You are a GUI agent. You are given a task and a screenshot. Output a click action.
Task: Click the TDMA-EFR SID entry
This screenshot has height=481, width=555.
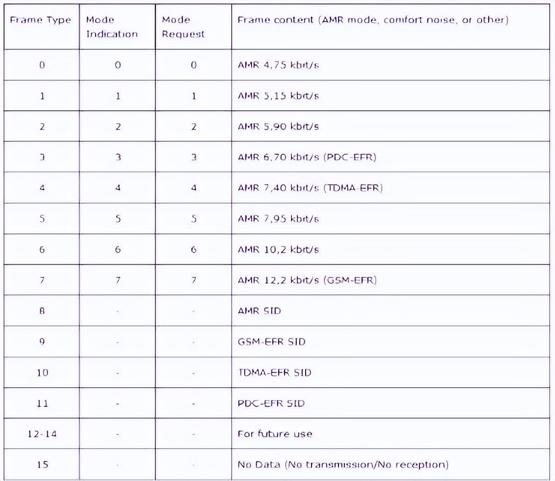(275, 372)
